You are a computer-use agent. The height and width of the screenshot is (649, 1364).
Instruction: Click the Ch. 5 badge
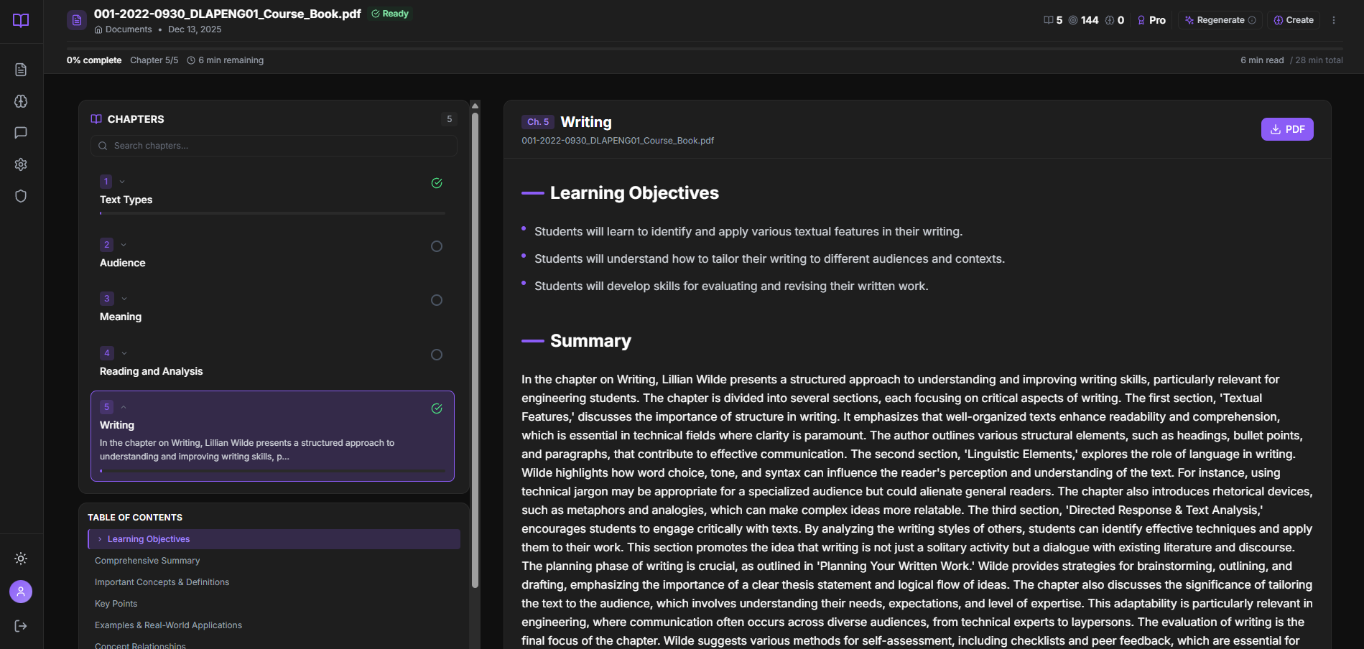(537, 122)
